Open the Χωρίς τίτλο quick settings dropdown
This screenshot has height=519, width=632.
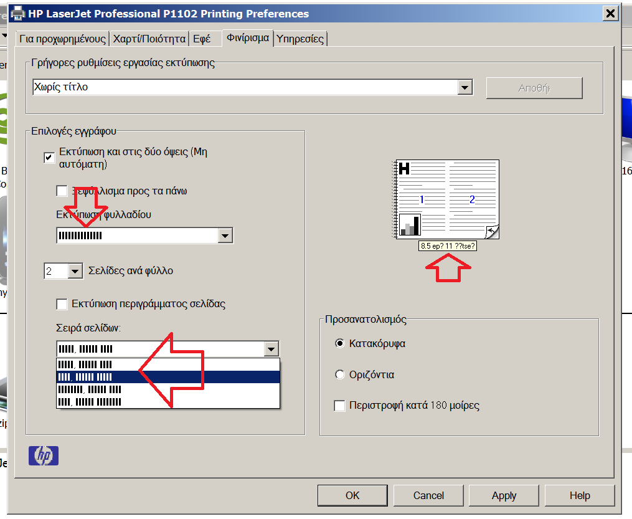[x=465, y=87]
